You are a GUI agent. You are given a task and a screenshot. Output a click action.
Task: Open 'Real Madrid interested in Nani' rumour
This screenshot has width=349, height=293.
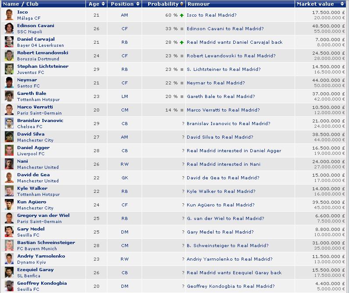(223, 164)
